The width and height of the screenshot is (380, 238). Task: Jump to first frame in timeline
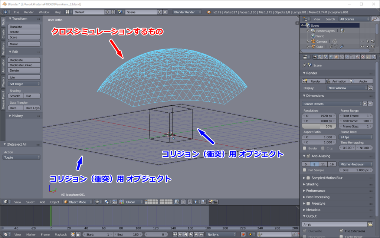coord(175,234)
